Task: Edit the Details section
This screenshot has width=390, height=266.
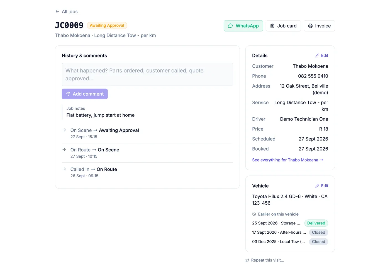Action: coord(322,55)
